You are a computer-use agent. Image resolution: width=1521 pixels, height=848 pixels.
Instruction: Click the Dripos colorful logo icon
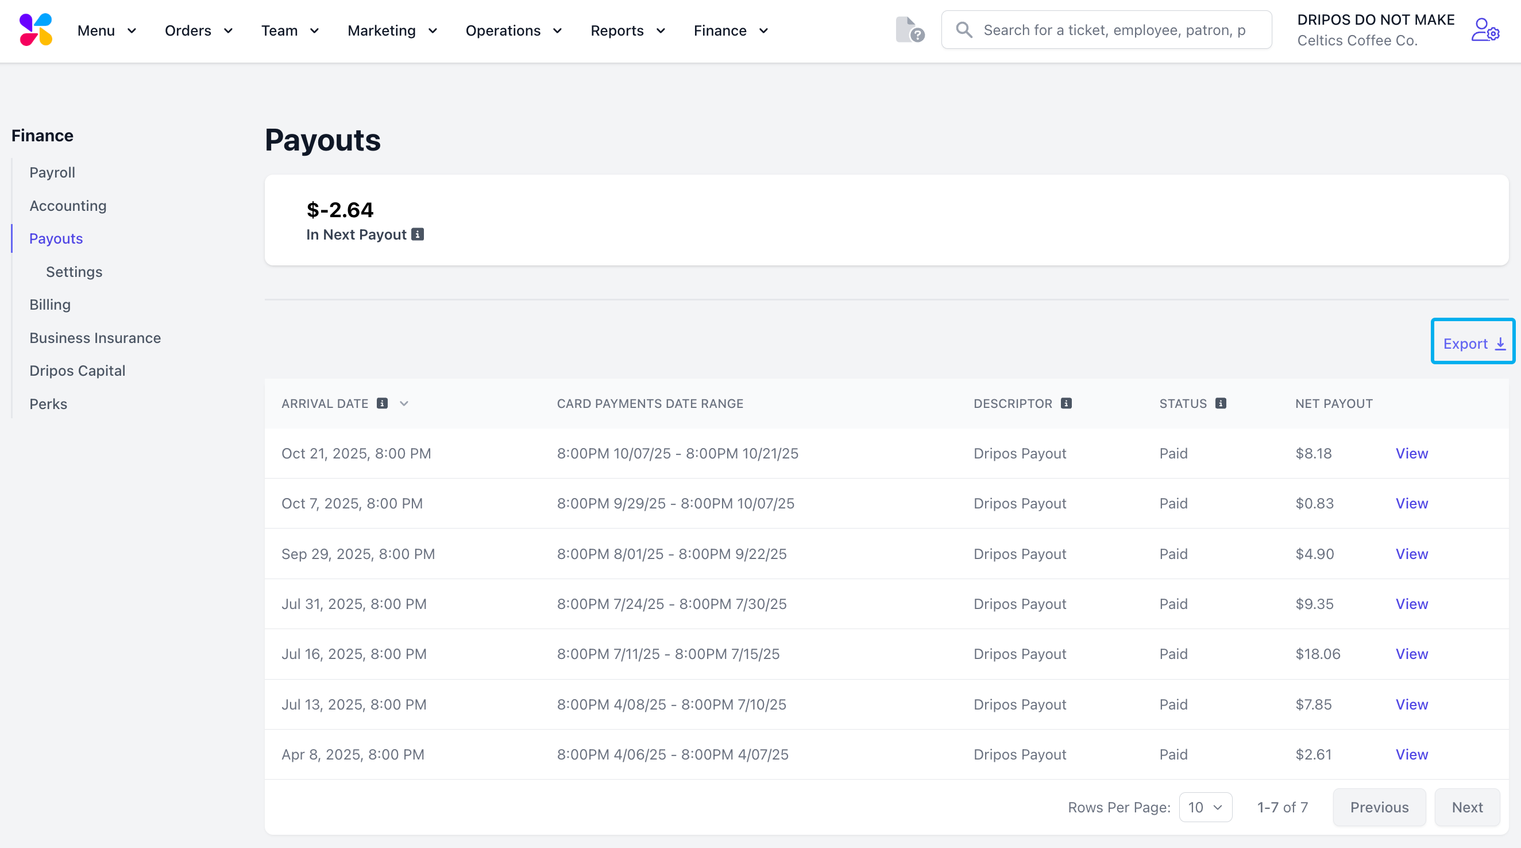tap(36, 29)
